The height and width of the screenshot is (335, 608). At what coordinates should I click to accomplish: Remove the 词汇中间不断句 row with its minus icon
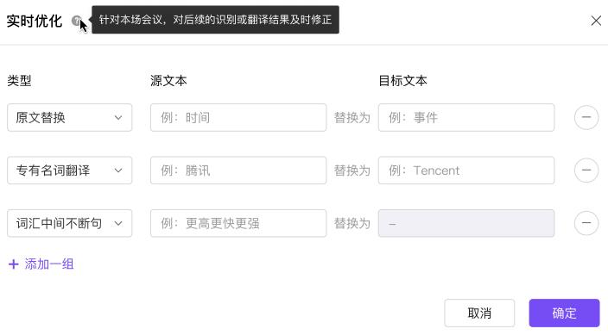[x=586, y=223]
